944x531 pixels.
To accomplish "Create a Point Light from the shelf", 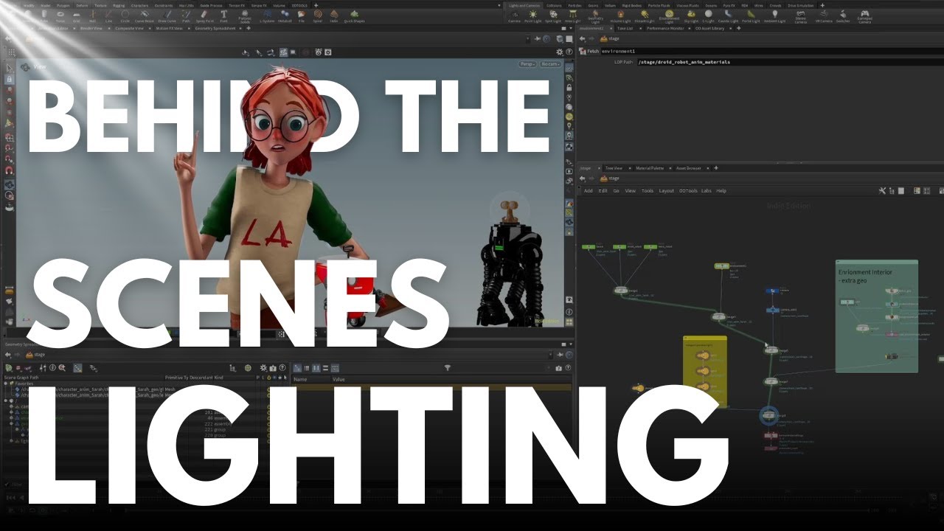I will click(x=533, y=16).
